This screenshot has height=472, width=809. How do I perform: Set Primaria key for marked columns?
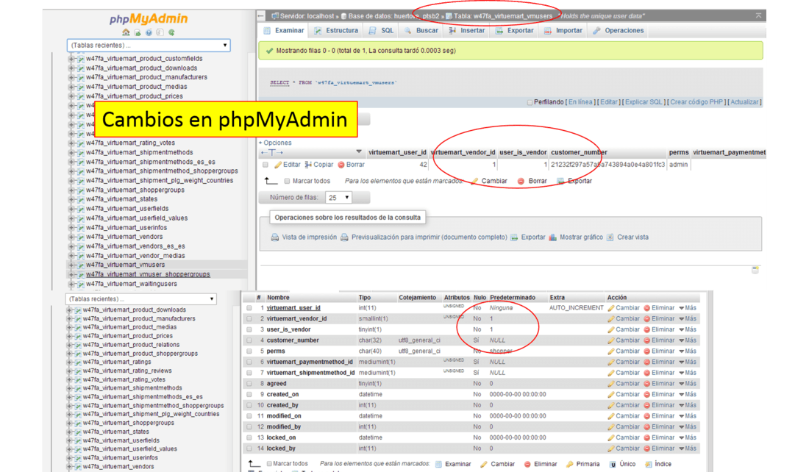[x=583, y=464]
